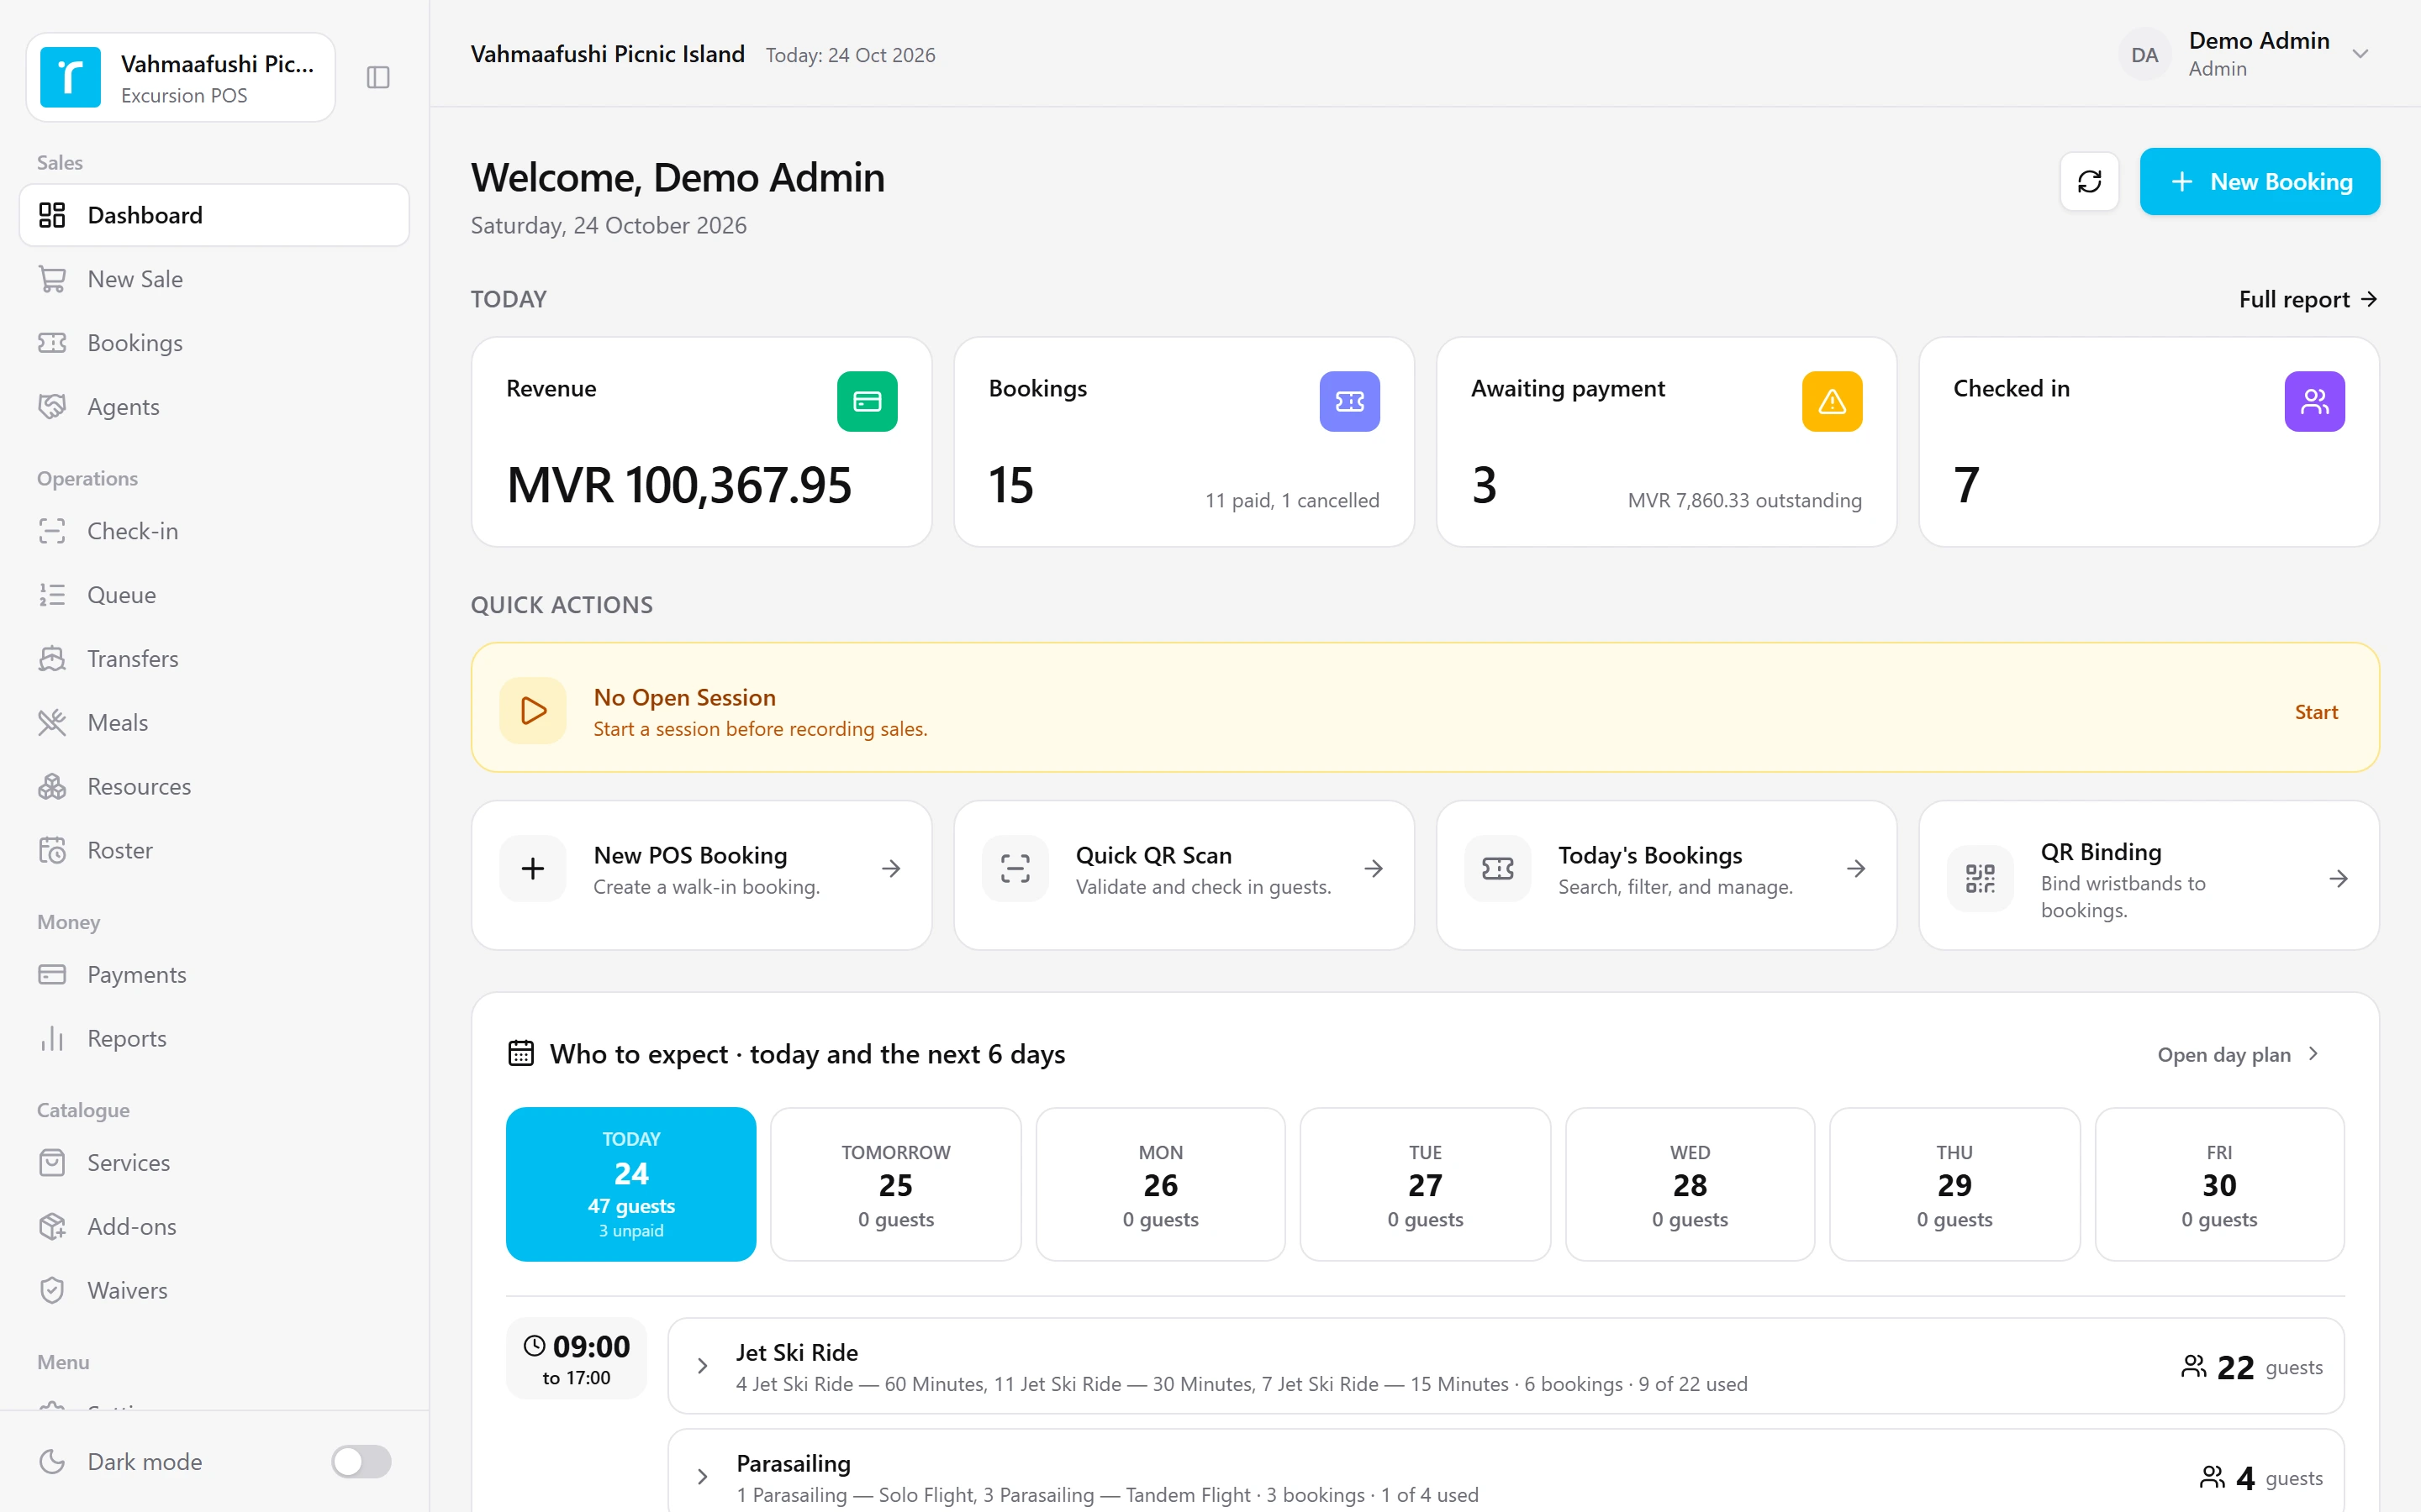Click the green Revenue card icon
2421x1512 pixels.
point(867,401)
